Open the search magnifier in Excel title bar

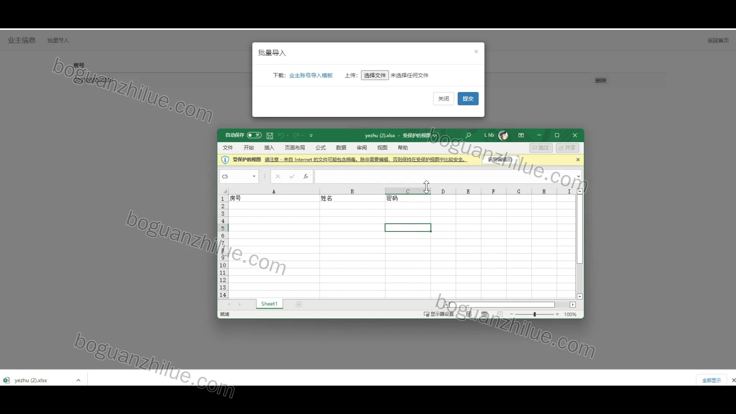point(468,135)
